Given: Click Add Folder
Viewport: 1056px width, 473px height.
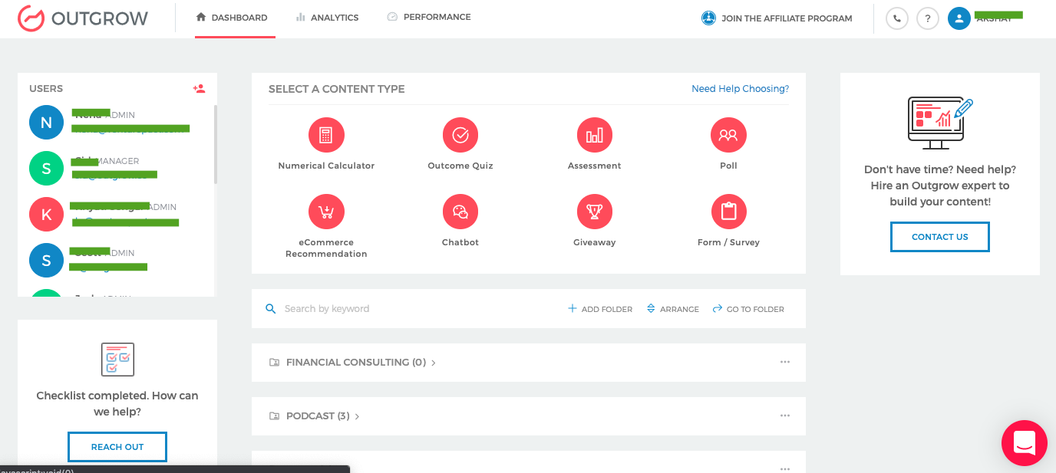Looking at the screenshot, I should 600,309.
